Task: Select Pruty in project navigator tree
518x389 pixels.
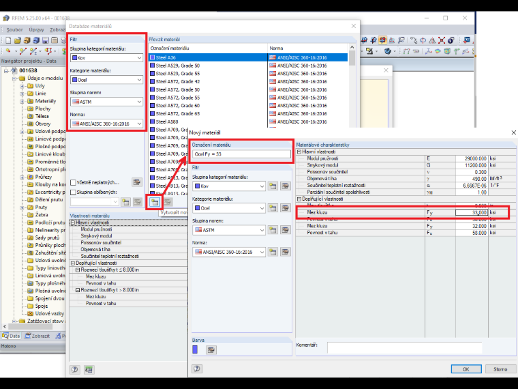Action: [42, 207]
